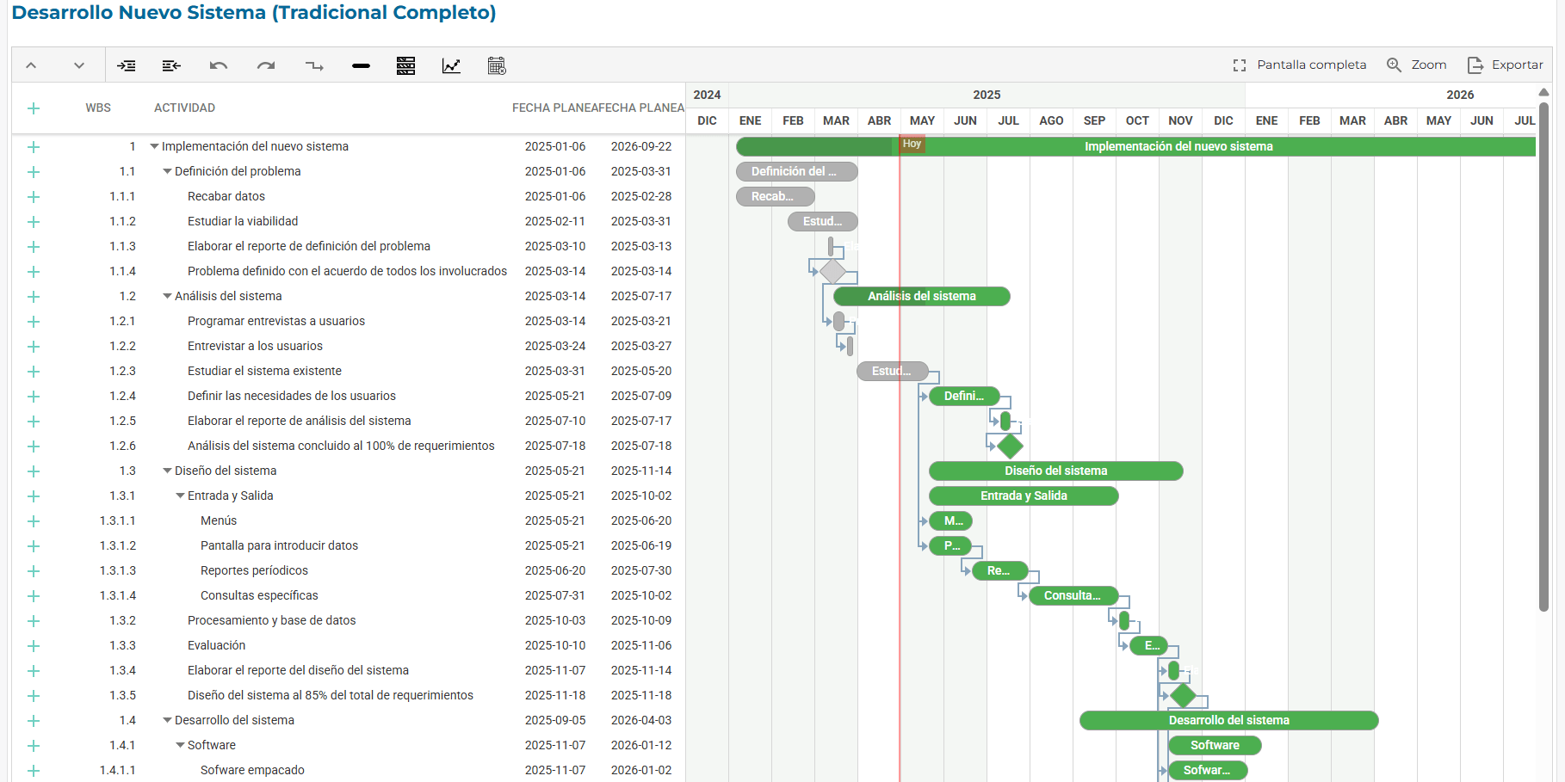Redo the last undone change
Image resolution: width=1565 pixels, height=782 pixels.
click(x=266, y=65)
